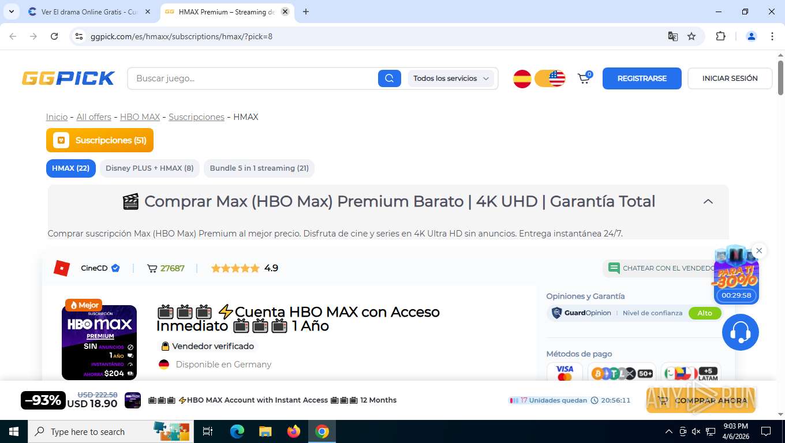Click the GGPICK logo

(68, 78)
